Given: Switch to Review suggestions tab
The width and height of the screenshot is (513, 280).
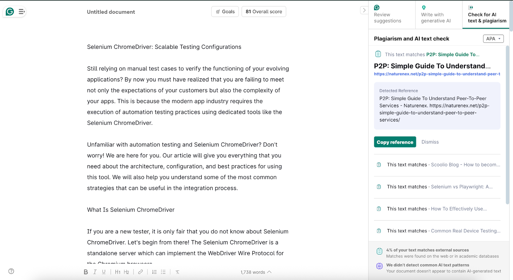Looking at the screenshot, I should (392, 15).
